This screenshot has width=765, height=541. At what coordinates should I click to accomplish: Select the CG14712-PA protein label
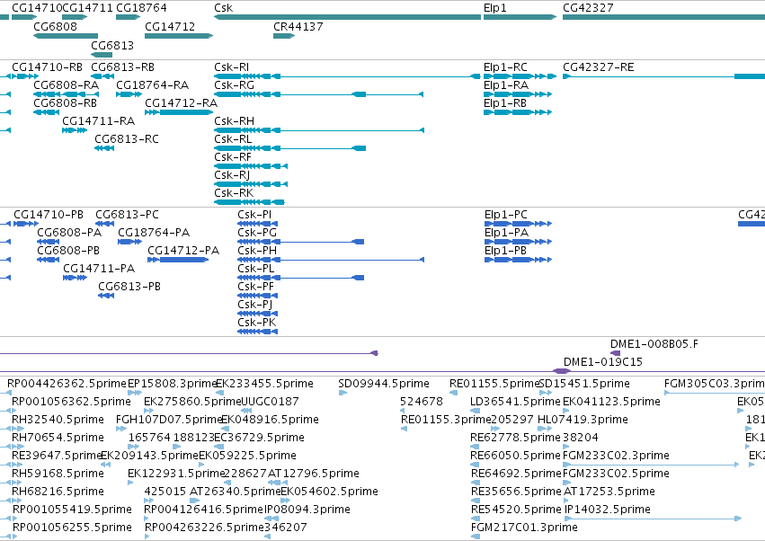[x=183, y=251]
